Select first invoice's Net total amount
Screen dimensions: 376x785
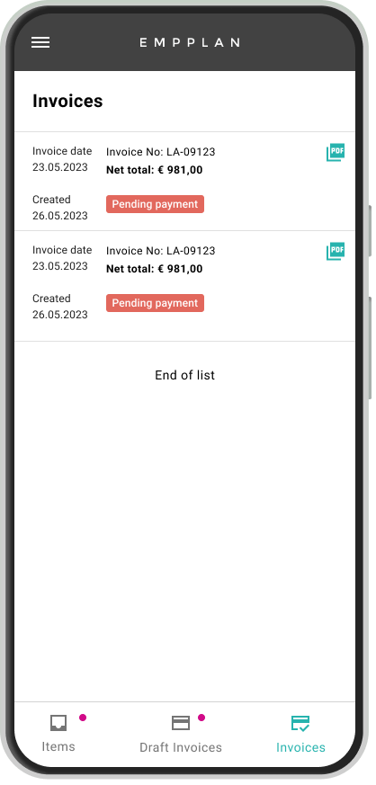[154, 170]
